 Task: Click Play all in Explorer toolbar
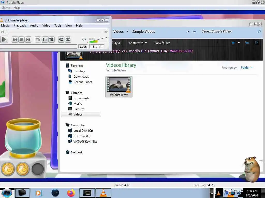pos(117,43)
